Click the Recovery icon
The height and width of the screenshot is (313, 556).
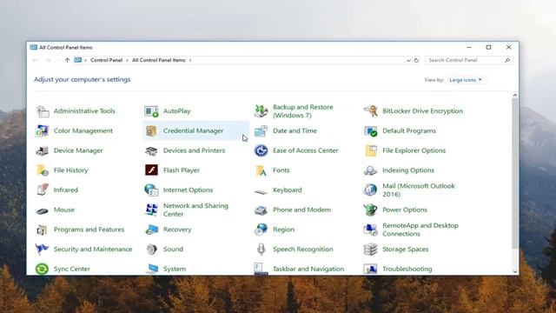pos(151,230)
